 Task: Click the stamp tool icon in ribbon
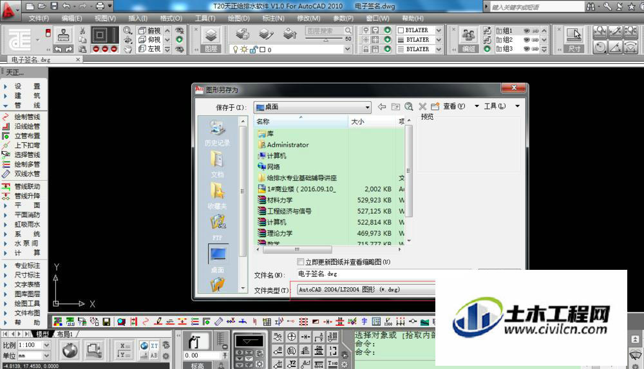[63, 35]
